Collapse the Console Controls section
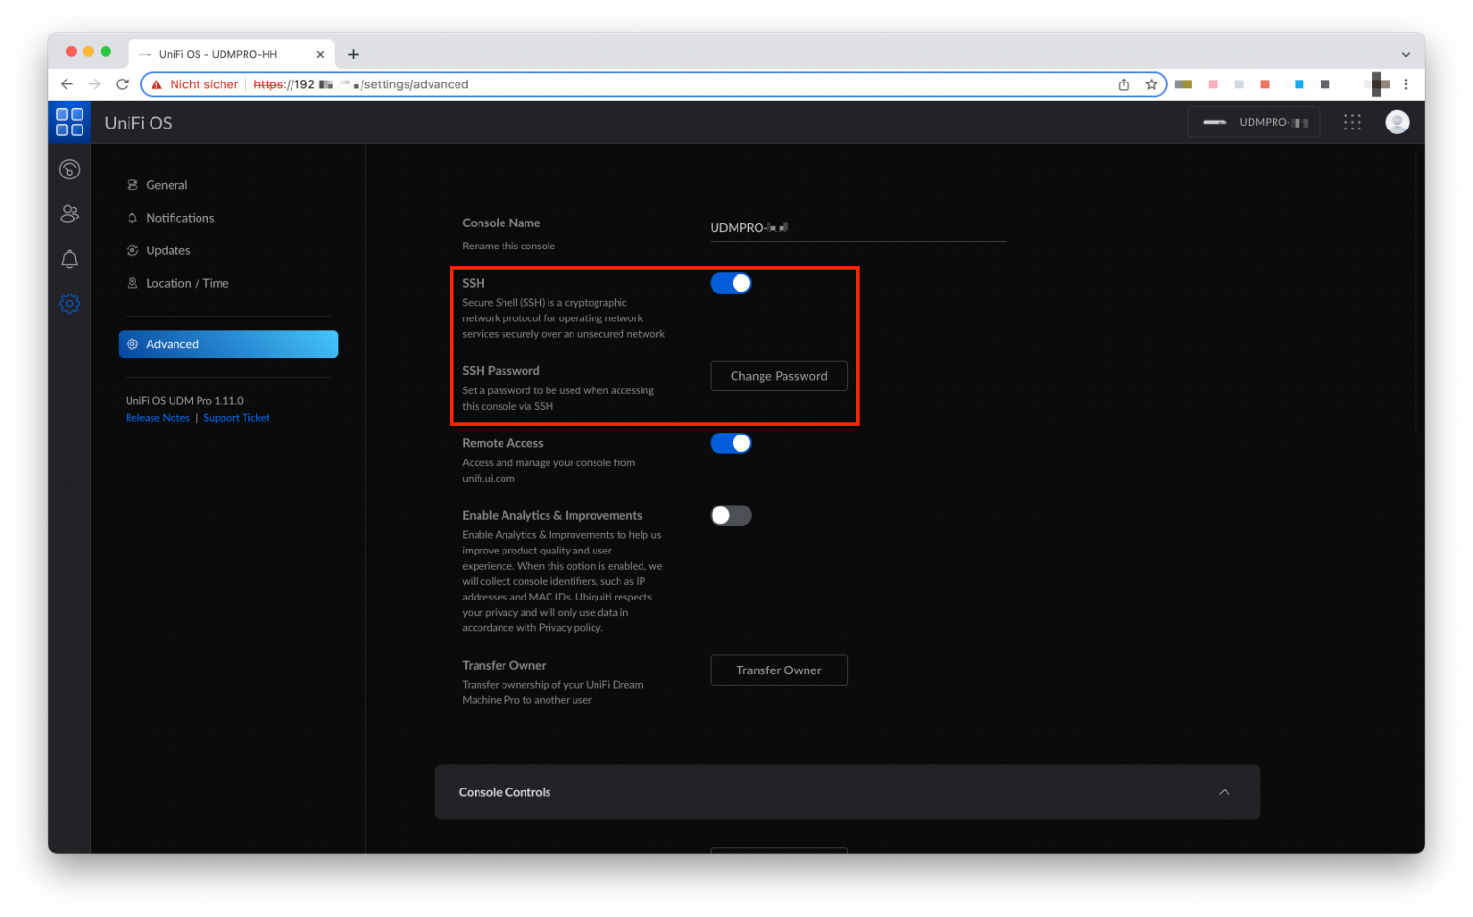 pyautogui.click(x=1224, y=792)
